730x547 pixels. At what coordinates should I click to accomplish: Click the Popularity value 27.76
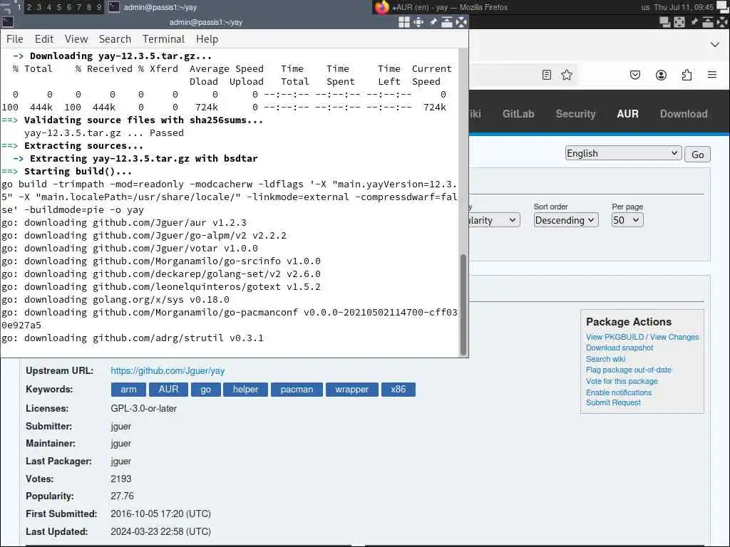pyautogui.click(x=122, y=496)
